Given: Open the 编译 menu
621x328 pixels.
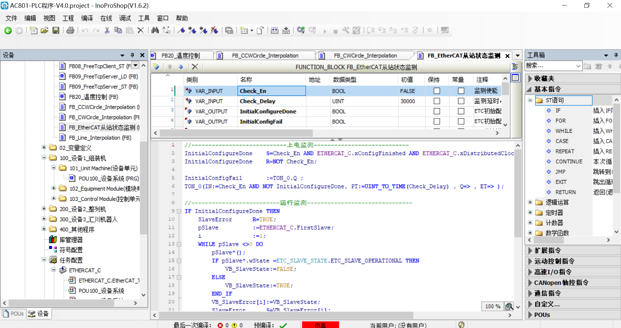Looking at the screenshot, I should [87, 18].
